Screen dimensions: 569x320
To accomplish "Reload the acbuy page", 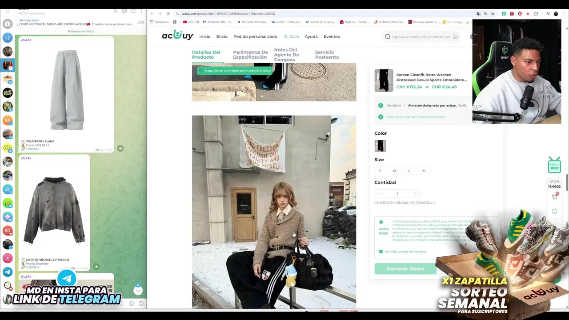I will point(168,14).
